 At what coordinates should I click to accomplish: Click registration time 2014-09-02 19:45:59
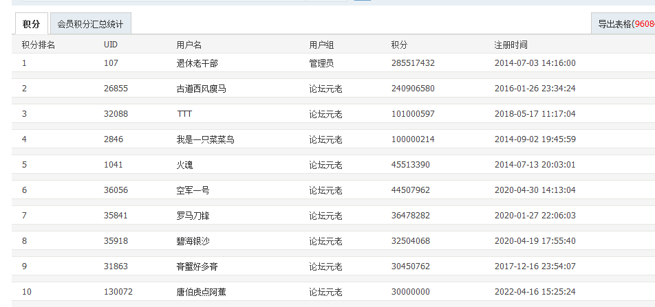535,139
